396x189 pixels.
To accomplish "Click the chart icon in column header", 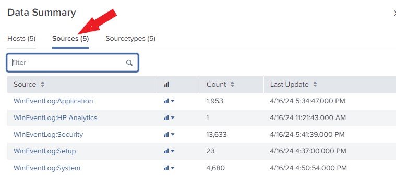I will 166,85.
